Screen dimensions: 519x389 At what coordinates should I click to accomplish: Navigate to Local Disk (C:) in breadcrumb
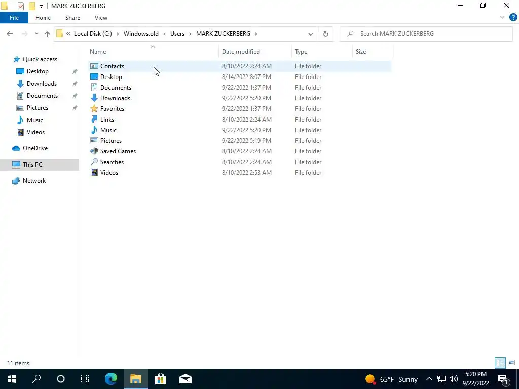click(93, 34)
